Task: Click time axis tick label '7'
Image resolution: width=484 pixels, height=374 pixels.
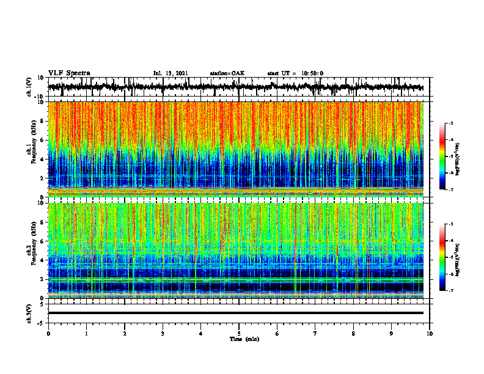Action: (x=315, y=334)
